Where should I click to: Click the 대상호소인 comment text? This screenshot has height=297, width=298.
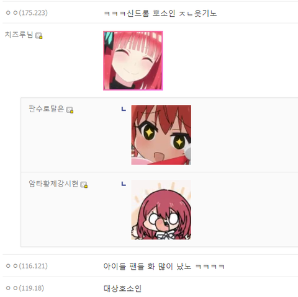pyautogui.click(x=122, y=288)
